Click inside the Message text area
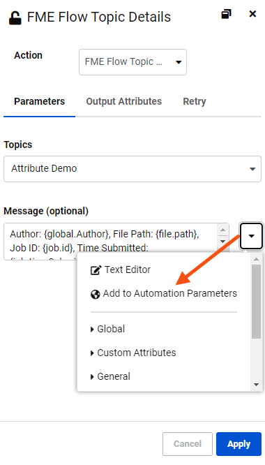 pos(113,241)
